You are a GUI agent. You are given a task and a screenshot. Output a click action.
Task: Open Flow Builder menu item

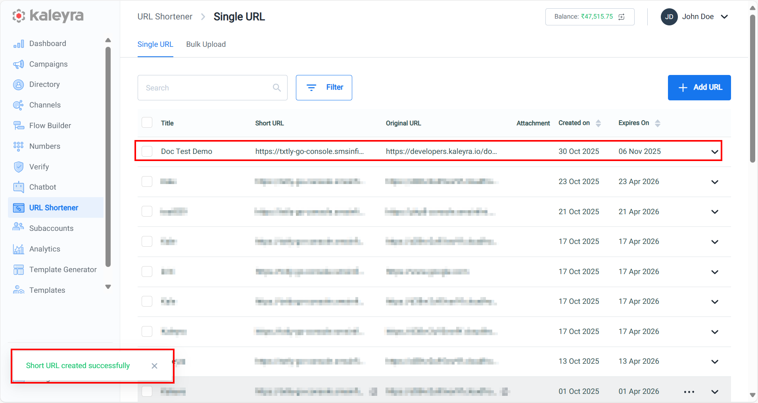point(50,126)
